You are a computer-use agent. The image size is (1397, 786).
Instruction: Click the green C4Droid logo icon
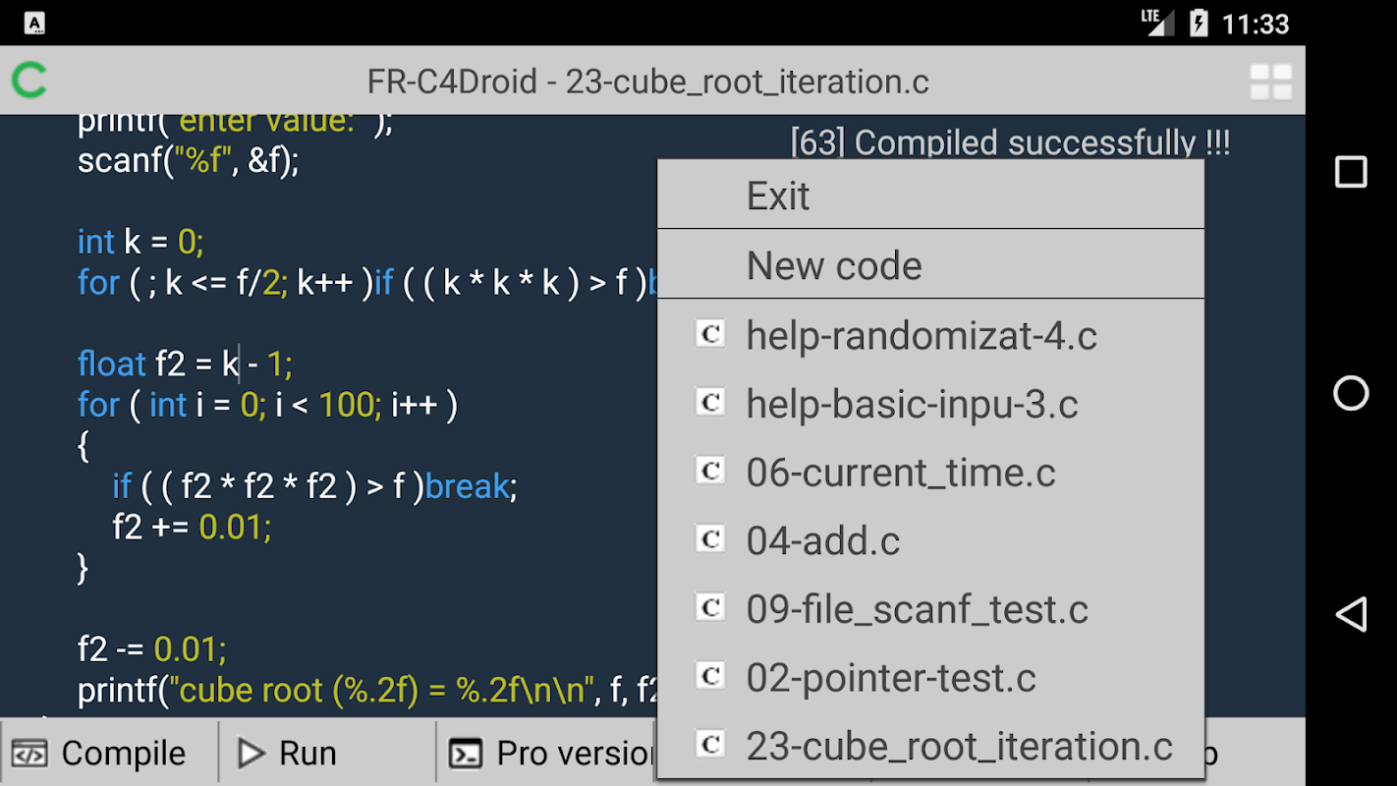coord(29,81)
